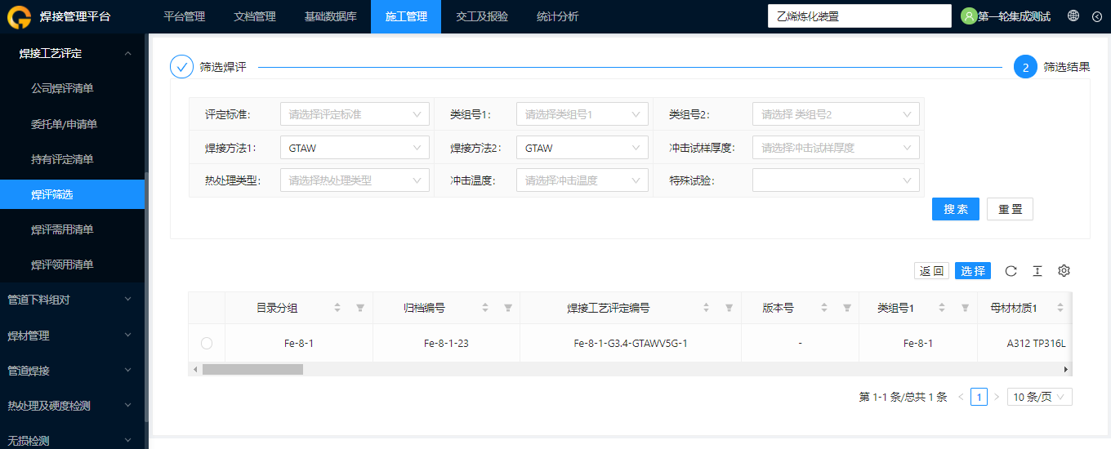
Task: Click the checkmark step icon for 筛选焊评
Action: coord(182,67)
